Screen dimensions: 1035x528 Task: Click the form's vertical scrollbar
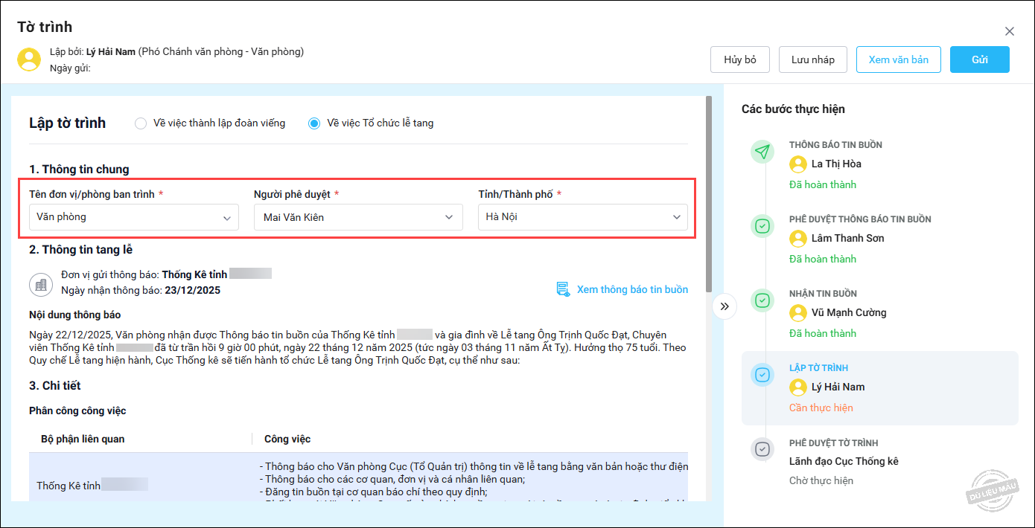(x=708, y=193)
